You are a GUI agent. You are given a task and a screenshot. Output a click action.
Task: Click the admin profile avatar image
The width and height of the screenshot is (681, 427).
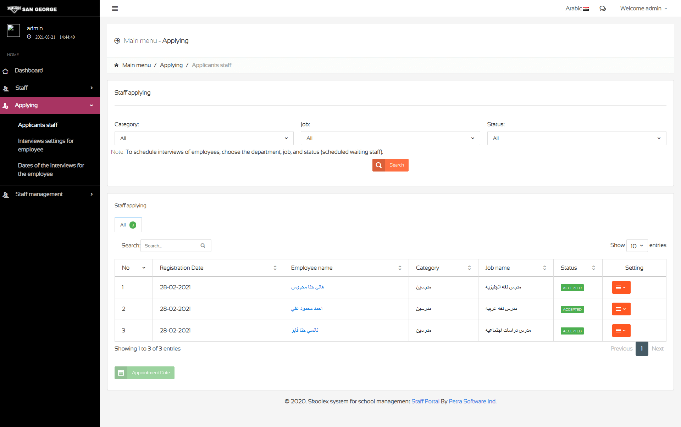coord(13,30)
